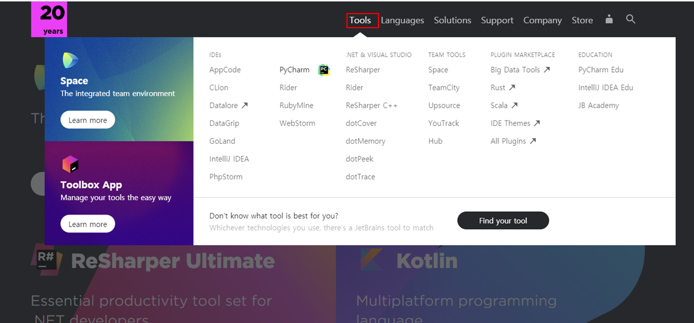Screen dimensions: 694x323
Task: Open the dotCover link
Action: tap(361, 124)
